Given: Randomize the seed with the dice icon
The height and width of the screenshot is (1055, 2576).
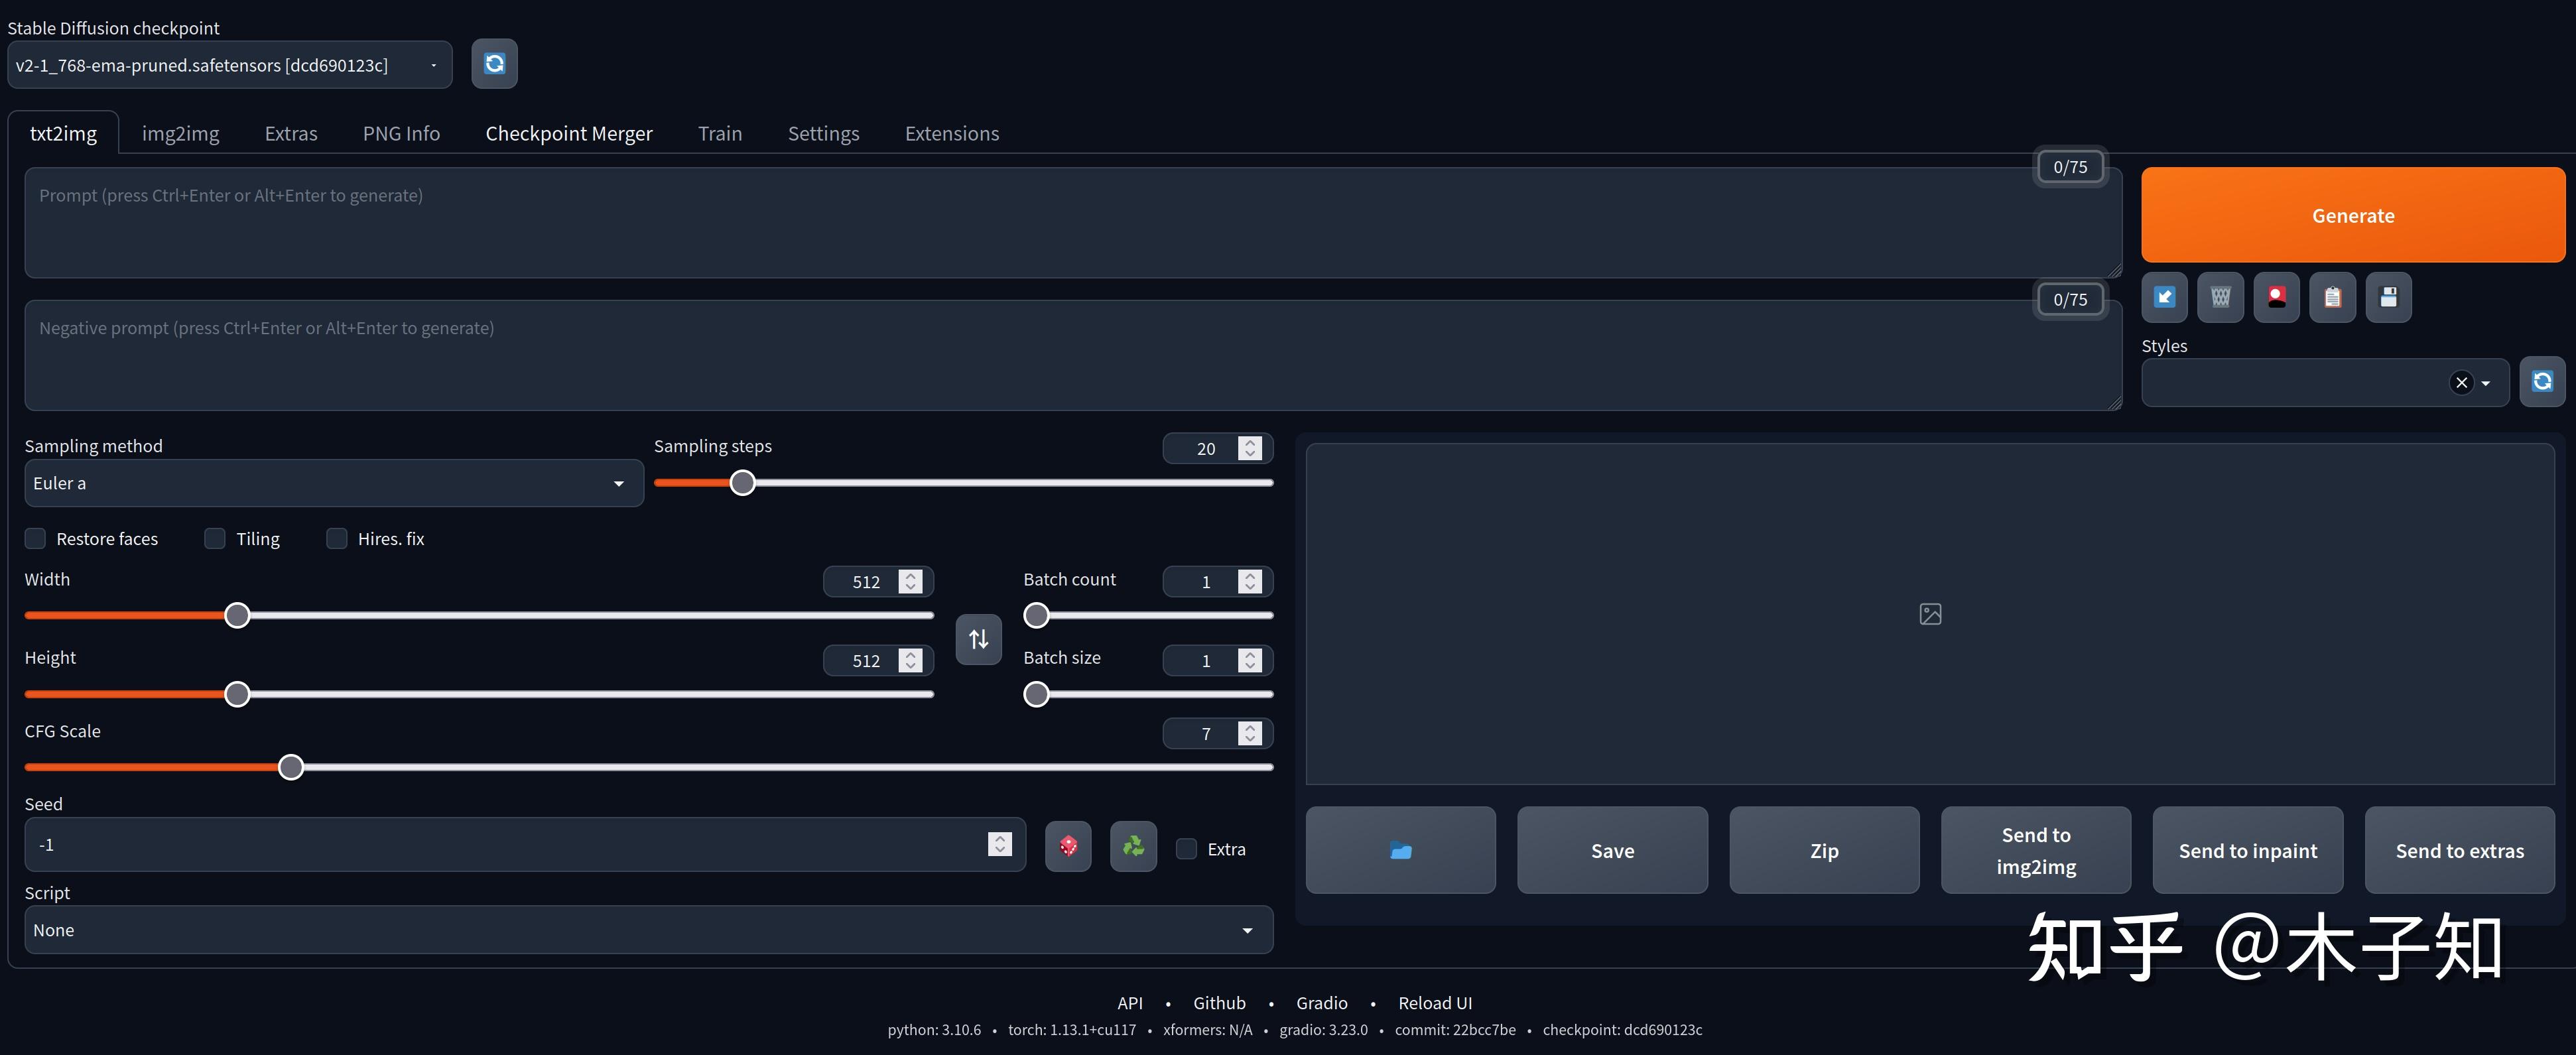Looking at the screenshot, I should tap(1068, 847).
